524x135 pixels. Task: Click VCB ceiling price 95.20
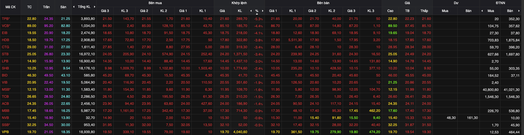point(49,26)
